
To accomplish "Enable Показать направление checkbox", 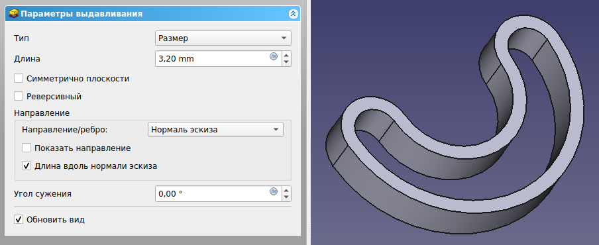I will [27, 148].
